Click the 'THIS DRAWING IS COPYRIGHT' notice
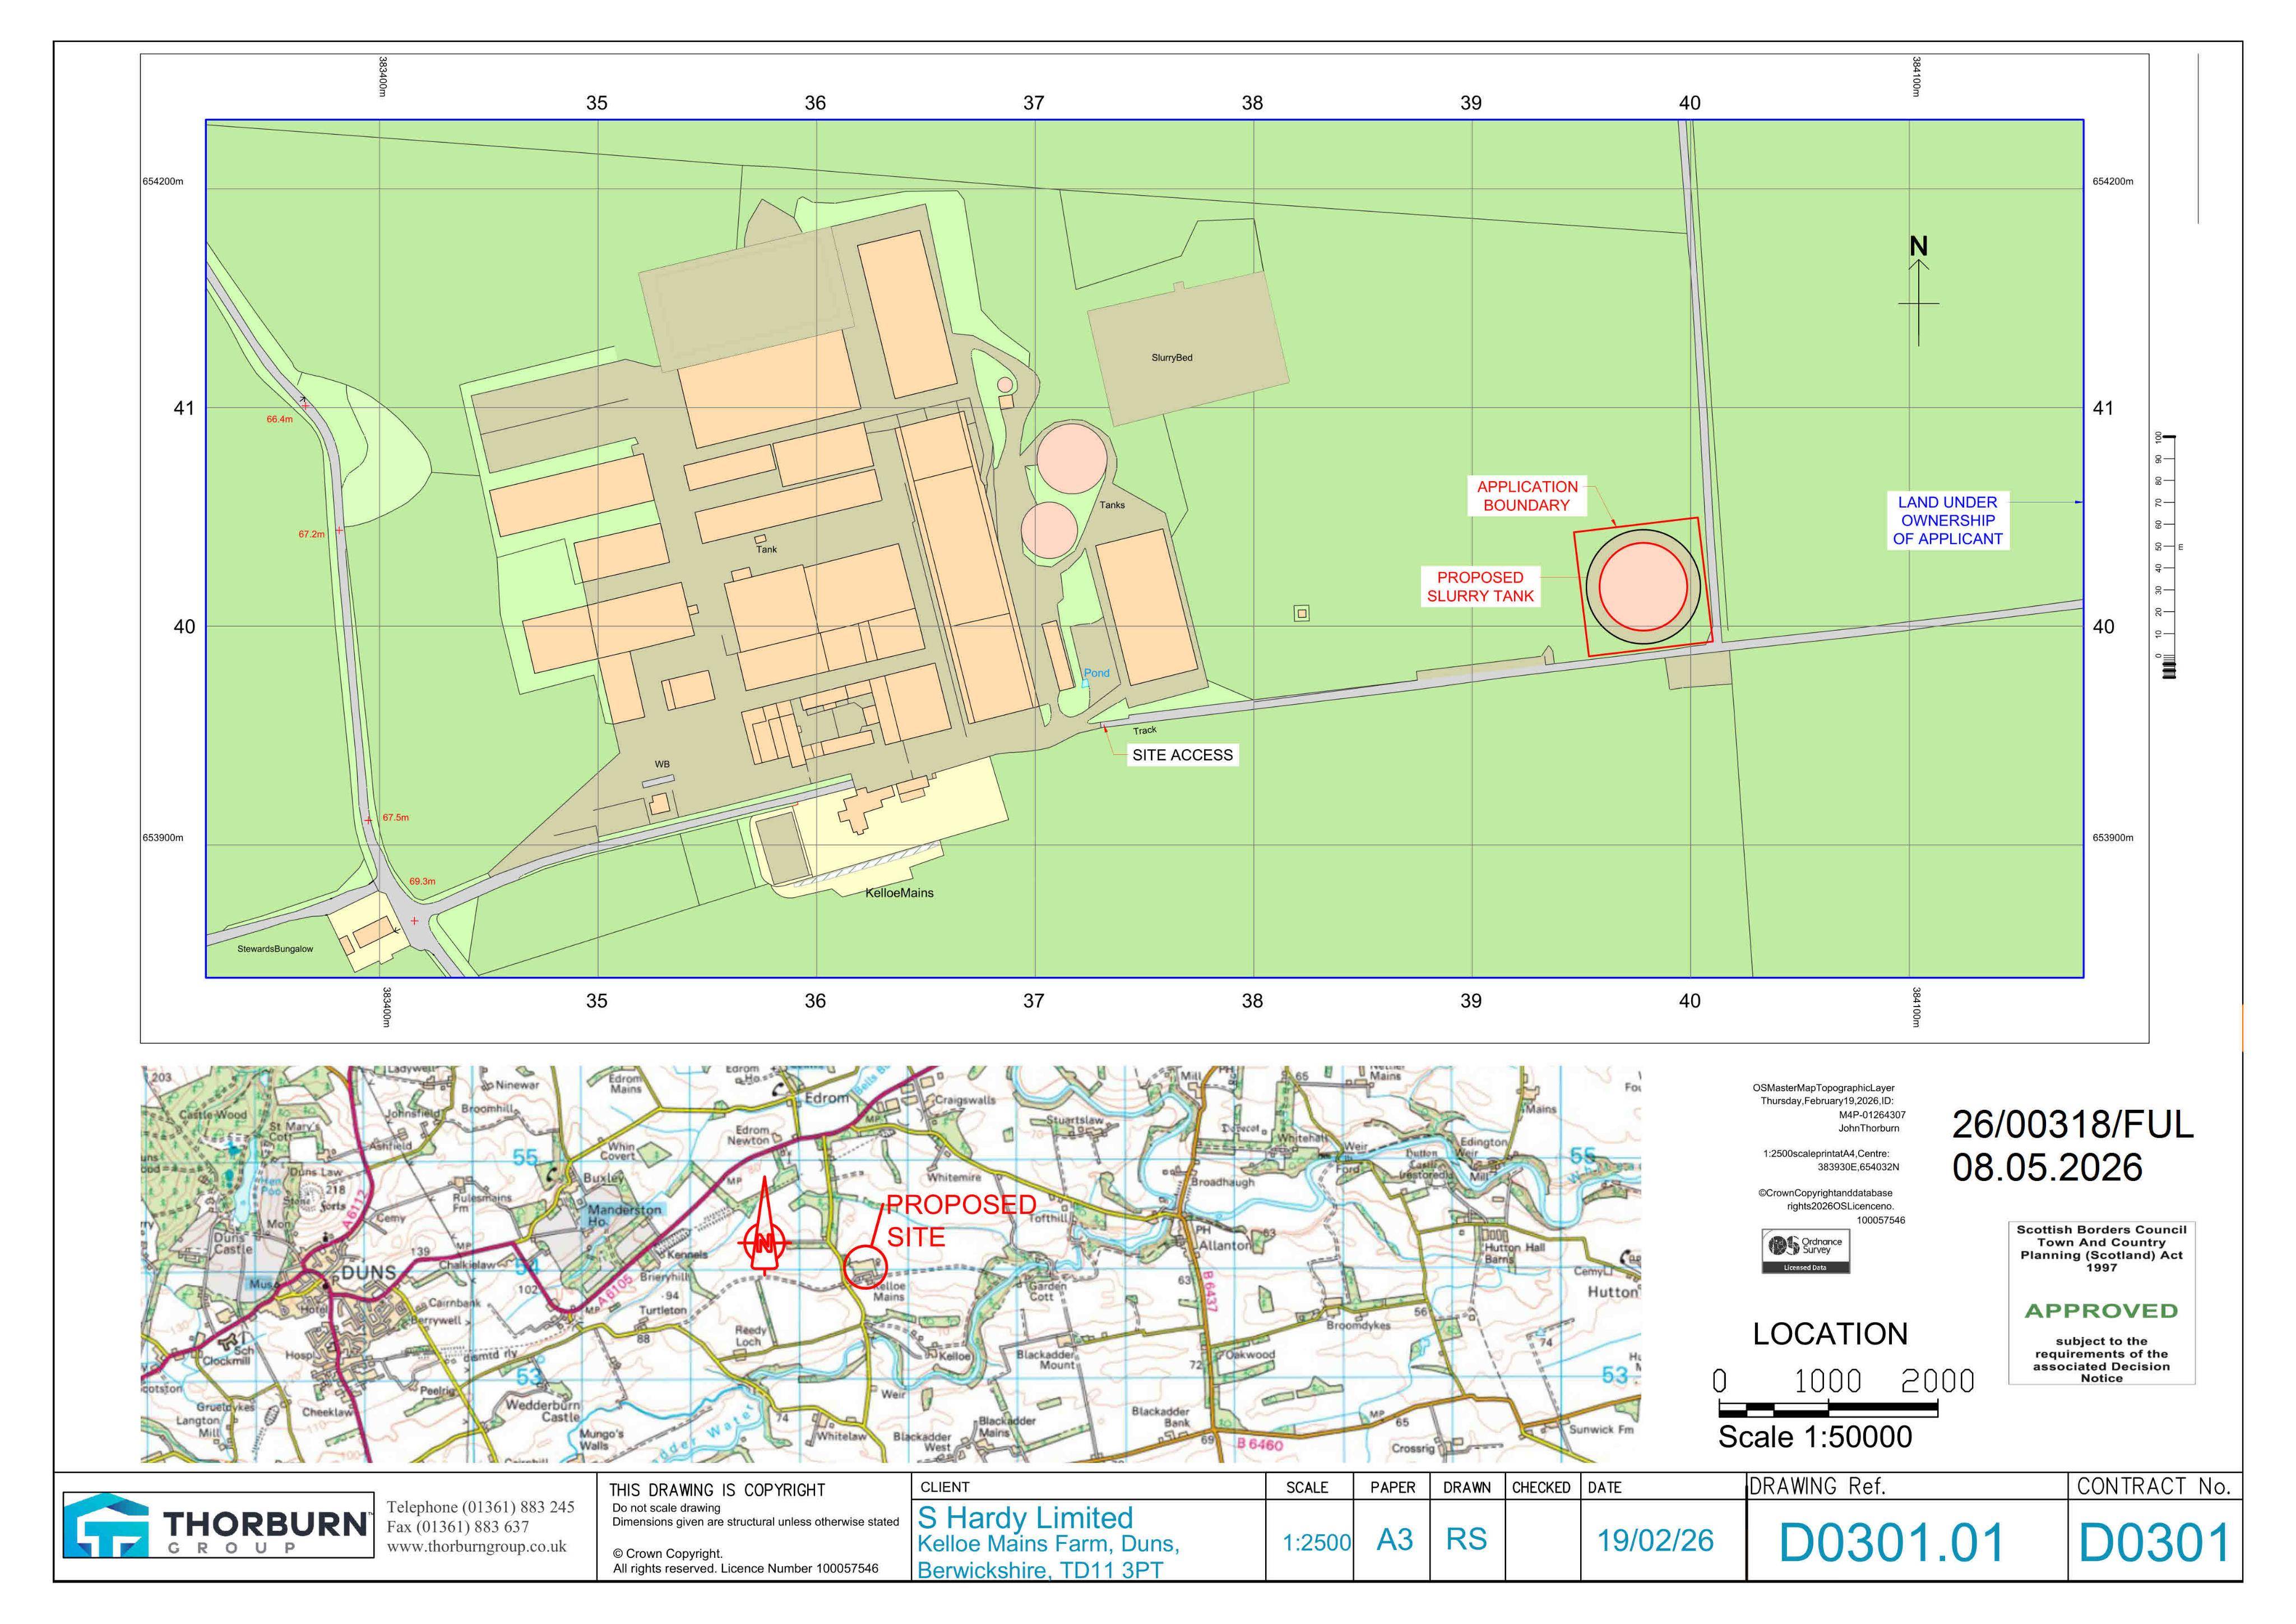The width and height of the screenshot is (2296, 1624). point(717,1490)
